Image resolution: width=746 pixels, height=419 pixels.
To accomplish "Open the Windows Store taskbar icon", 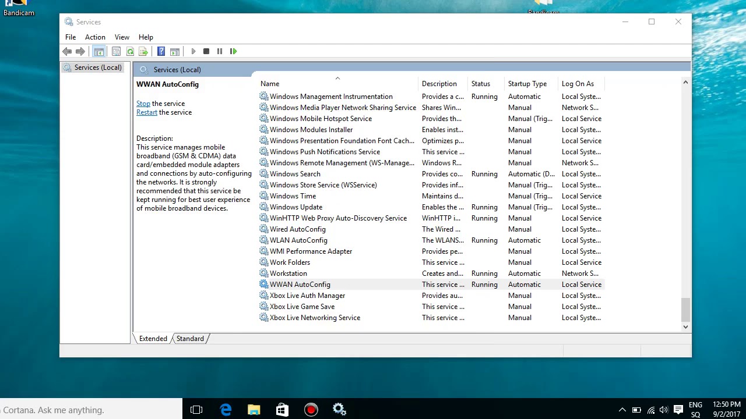I will pyautogui.click(x=282, y=410).
